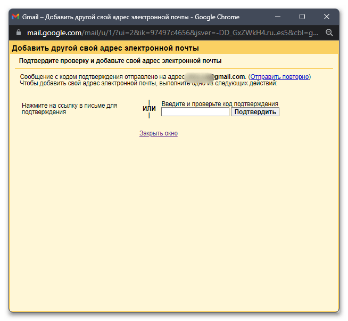This screenshot has height=321, width=348.
Task: Focus the verification code input field
Action: (x=195, y=112)
